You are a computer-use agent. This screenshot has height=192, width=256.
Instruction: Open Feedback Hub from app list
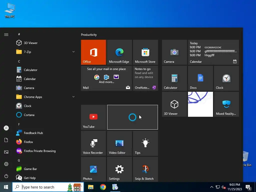click(46, 133)
